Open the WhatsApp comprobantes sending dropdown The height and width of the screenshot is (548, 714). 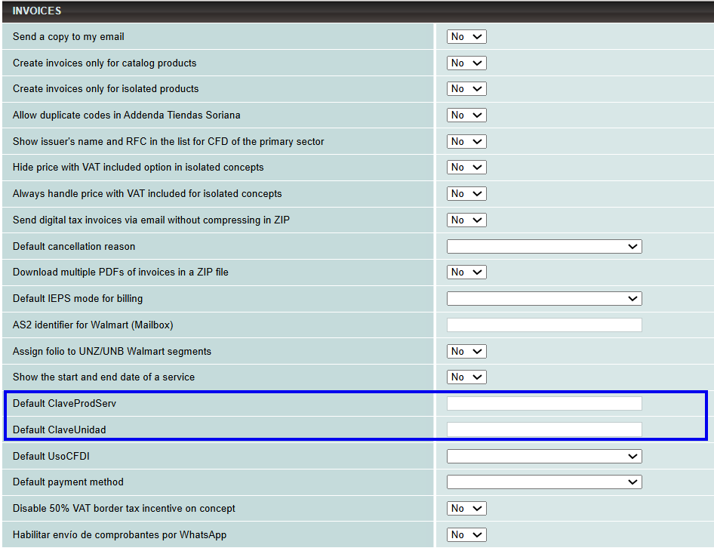point(466,535)
